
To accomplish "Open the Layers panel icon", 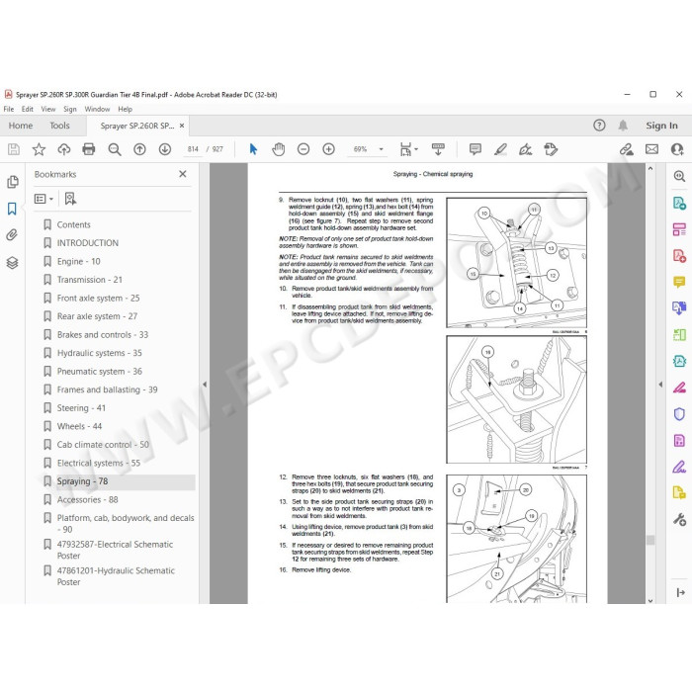I will tap(12, 263).
